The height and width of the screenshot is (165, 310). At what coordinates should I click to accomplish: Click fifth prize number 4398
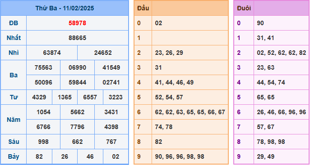[111, 127]
